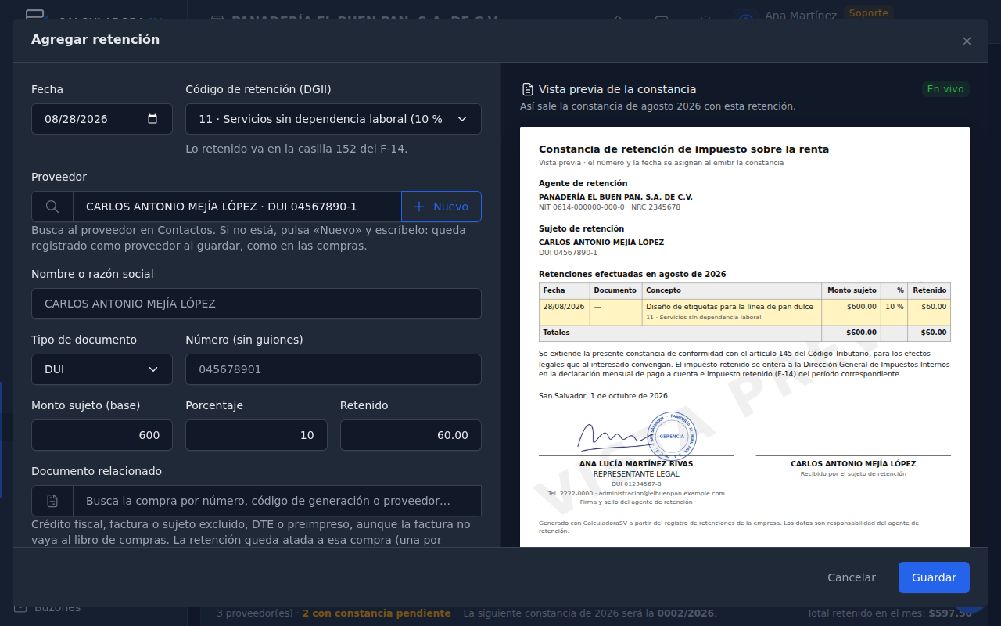This screenshot has height=626, width=1001.
Task: Click the Nombre o razón social field
Action: pyautogui.click(x=257, y=304)
